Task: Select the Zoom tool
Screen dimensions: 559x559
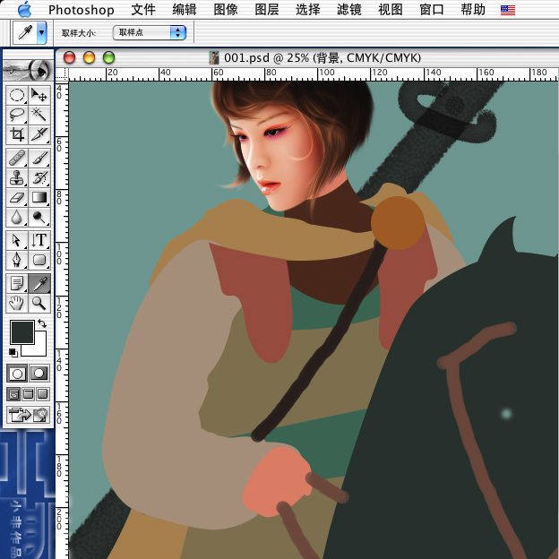Action: 39,303
